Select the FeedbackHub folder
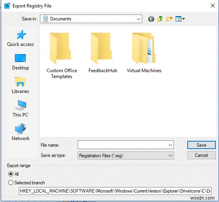Screen dimensions: 219x202 click(103, 53)
